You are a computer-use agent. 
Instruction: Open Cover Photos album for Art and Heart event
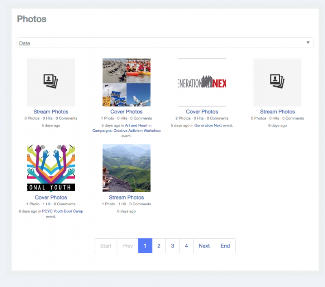click(126, 111)
